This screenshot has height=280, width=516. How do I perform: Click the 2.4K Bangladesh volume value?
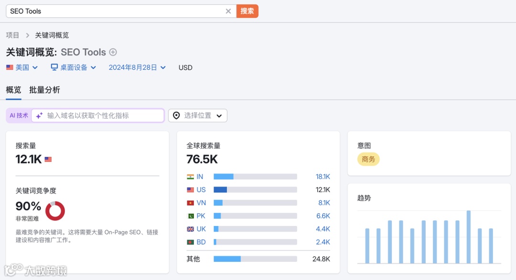pyautogui.click(x=323, y=242)
